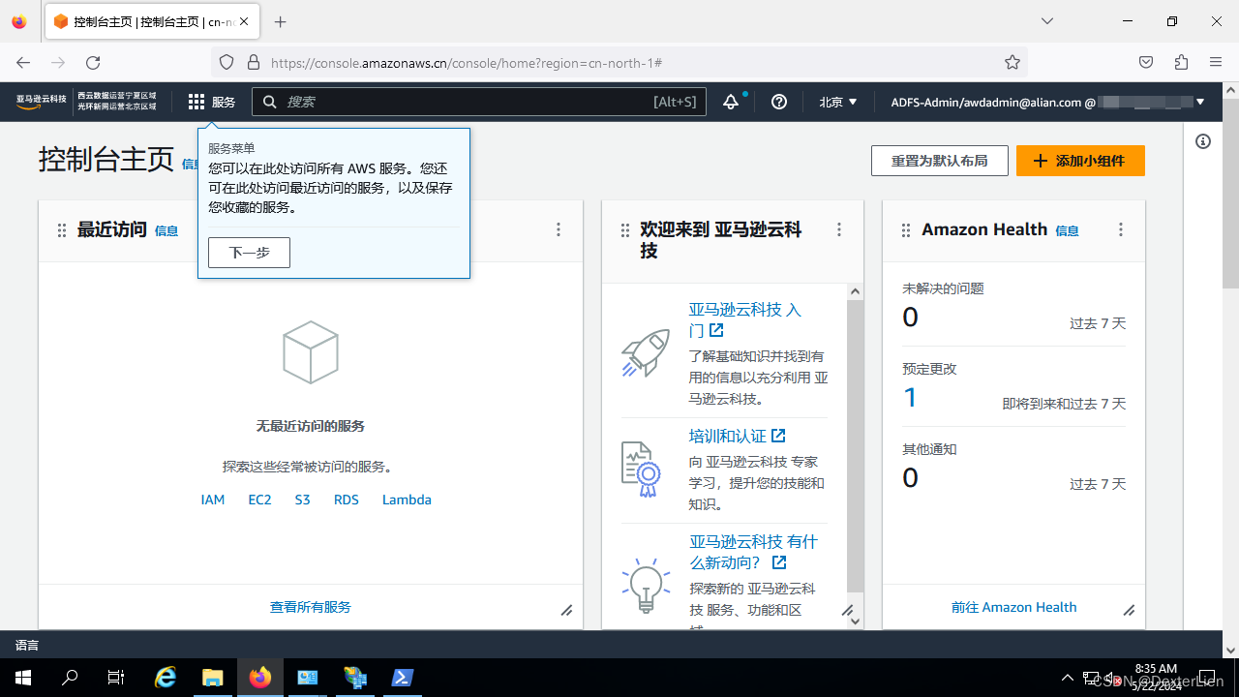Viewport: 1239px width, 697px height.
Task: Open the RDS service link
Action: pyautogui.click(x=347, y=500)
